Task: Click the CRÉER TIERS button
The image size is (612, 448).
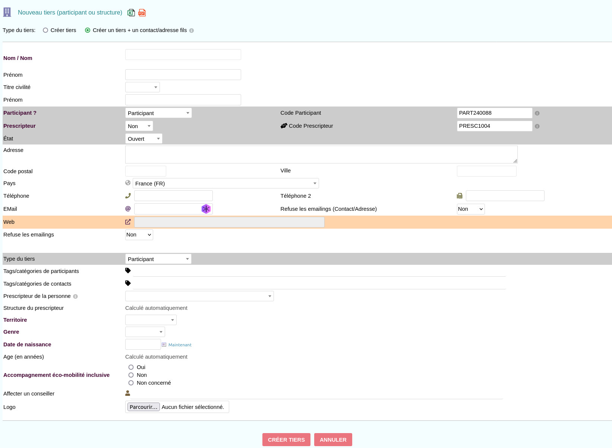Action: click(x=286, y=439)
